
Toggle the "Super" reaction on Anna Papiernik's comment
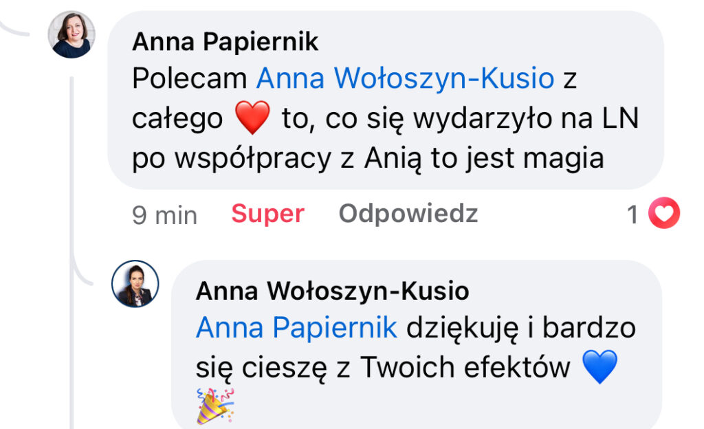click(268, 214)
